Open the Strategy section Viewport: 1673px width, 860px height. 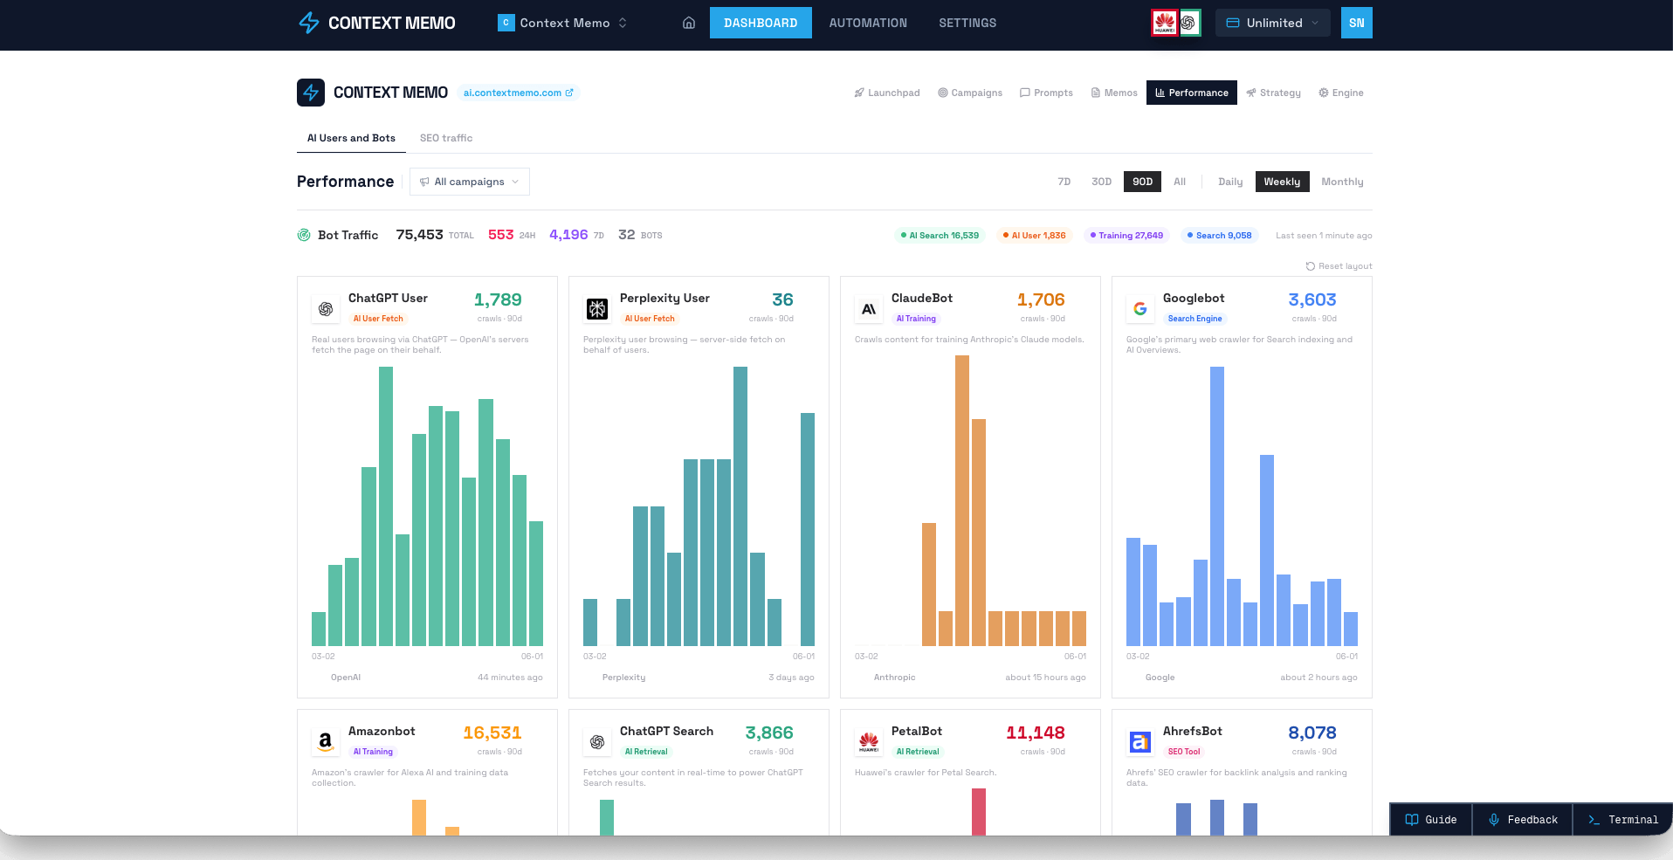1273,93
